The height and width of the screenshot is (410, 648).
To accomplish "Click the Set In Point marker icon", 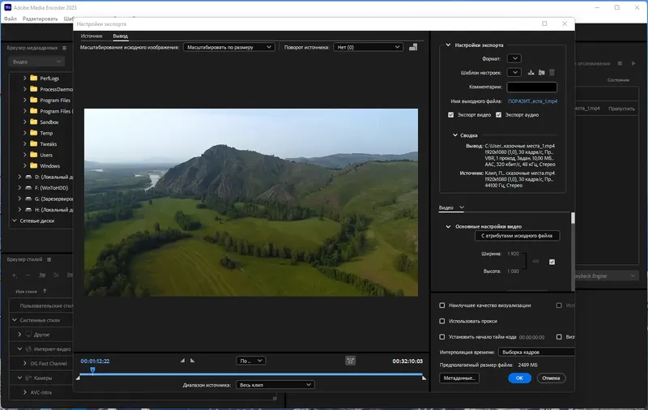I will (182, 361).
